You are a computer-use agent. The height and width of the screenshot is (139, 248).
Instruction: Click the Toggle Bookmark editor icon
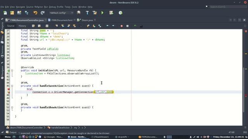(x=100, y=26)
